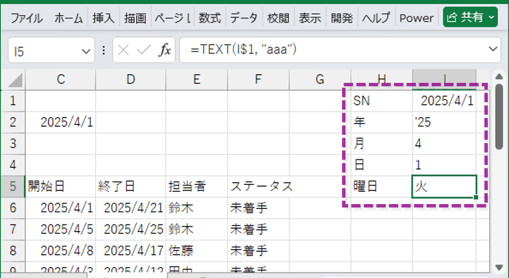Select the 年 label cell
509x278 pixels.
pyautogui.click(x=382, y=122)
